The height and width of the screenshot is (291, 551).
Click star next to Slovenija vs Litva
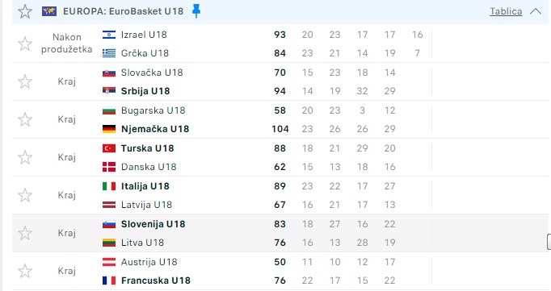(25, 233)
